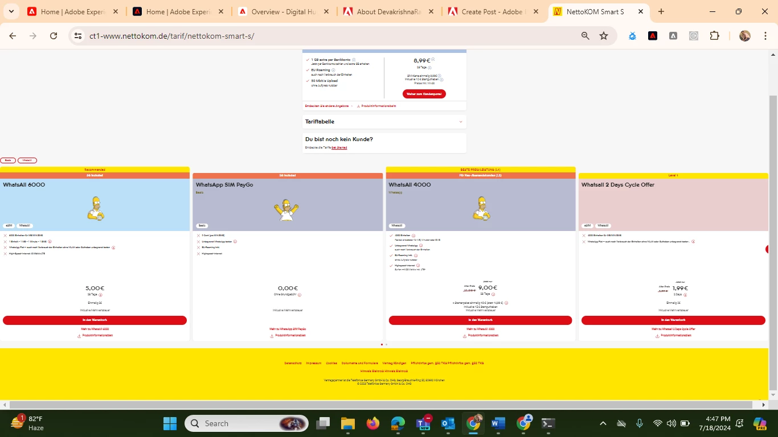Open Cookies footer link

point(331,363)
